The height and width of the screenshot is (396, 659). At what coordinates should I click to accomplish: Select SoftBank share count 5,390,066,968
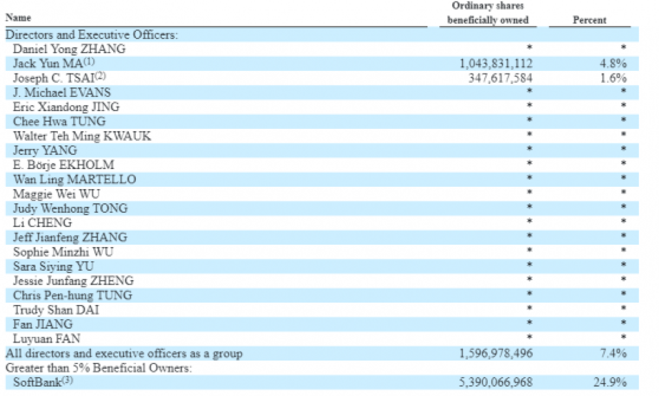pos(496,383)
